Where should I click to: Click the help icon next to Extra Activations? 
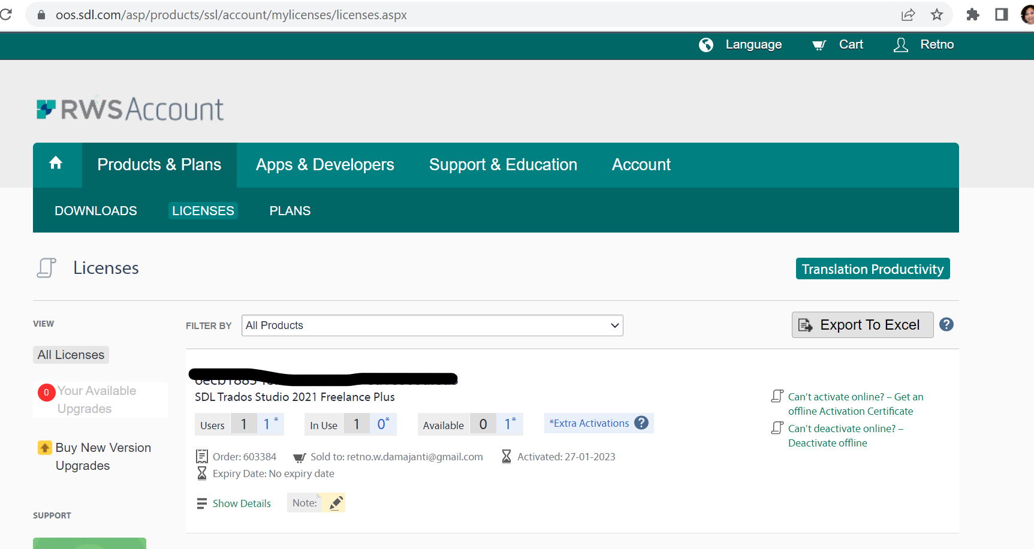641,423
